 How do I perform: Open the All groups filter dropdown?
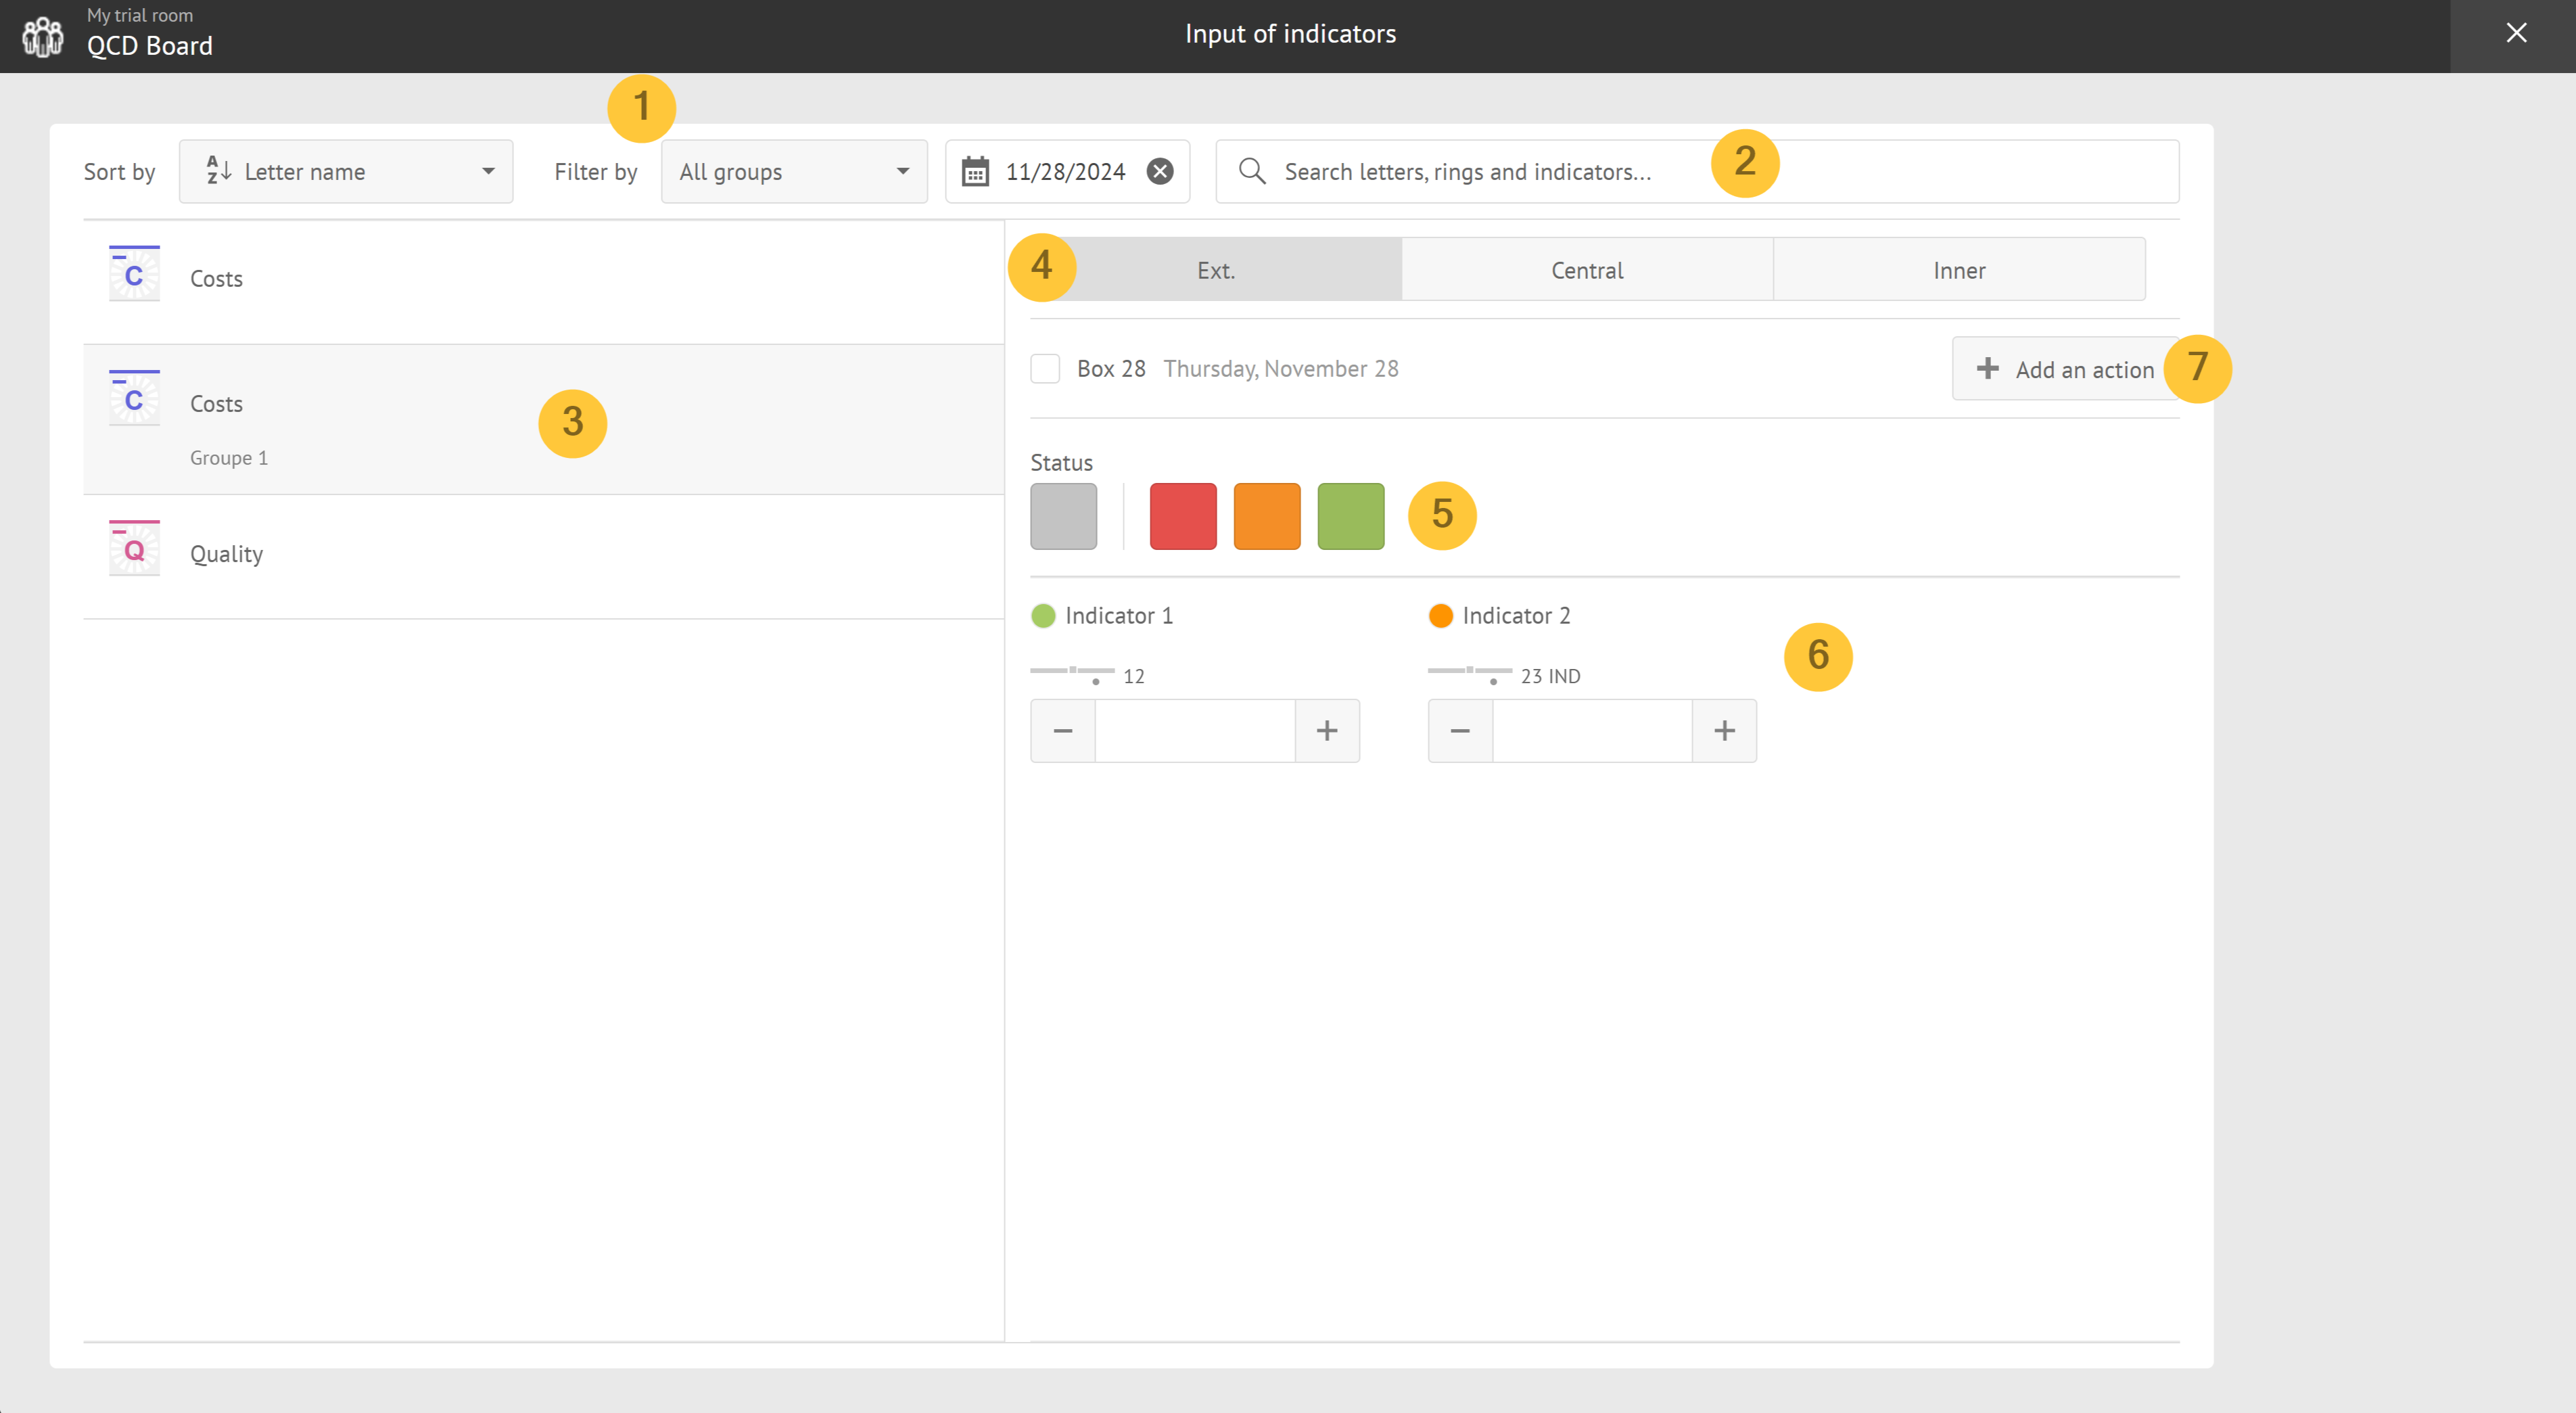(x=794, y=172)
